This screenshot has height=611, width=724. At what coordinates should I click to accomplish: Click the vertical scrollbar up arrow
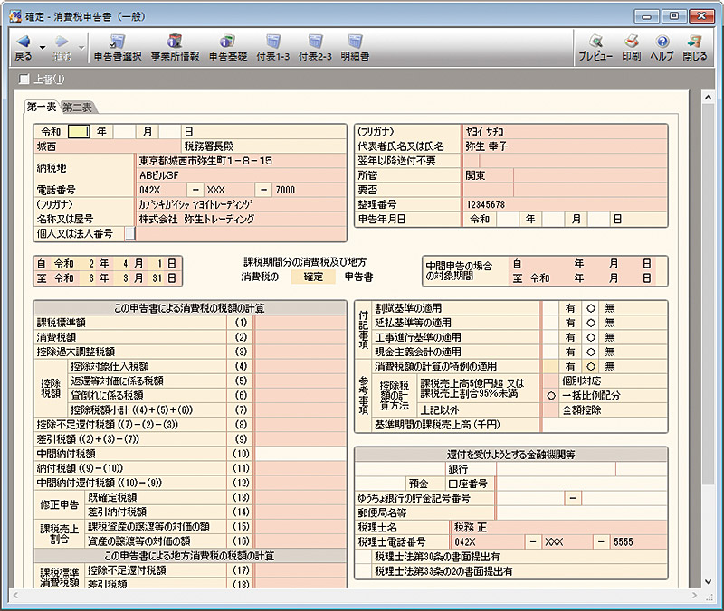click(708, 98)
